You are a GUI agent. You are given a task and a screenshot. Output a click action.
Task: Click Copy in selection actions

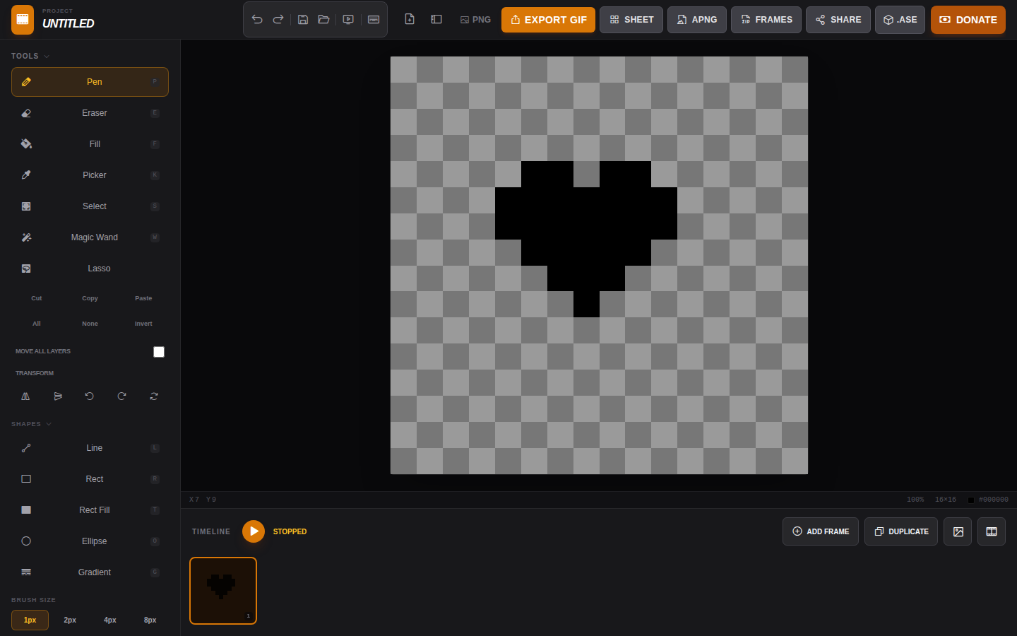click(90, 298)
